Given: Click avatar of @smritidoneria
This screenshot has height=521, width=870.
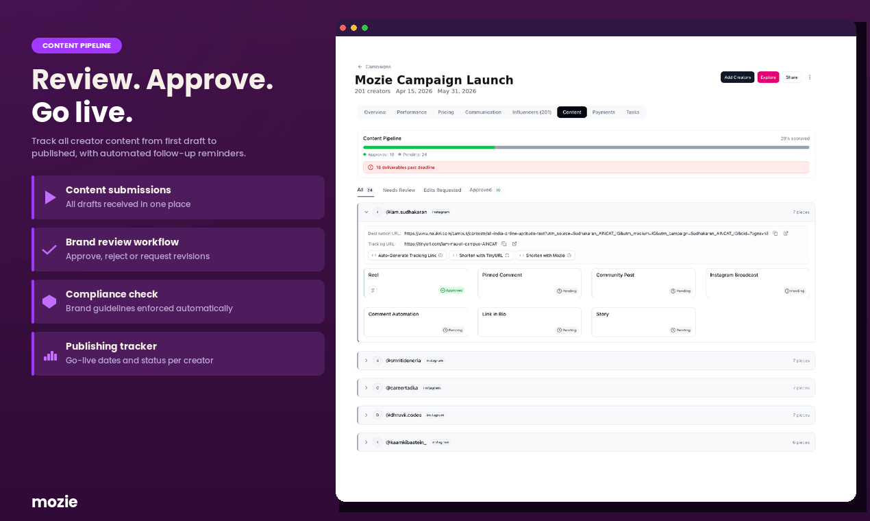Looking at the screenshot, I should click(x=377, y=361).
